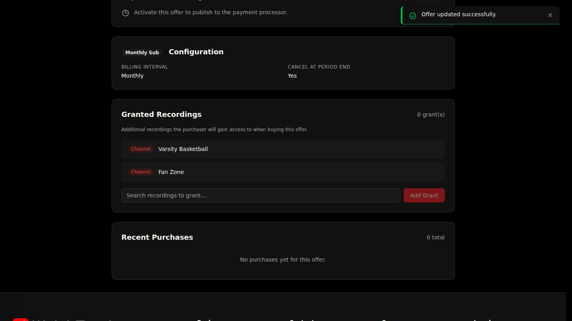572x321 pixels.
Task: Click the Configuration heading
Action: (x=196, y=52)
